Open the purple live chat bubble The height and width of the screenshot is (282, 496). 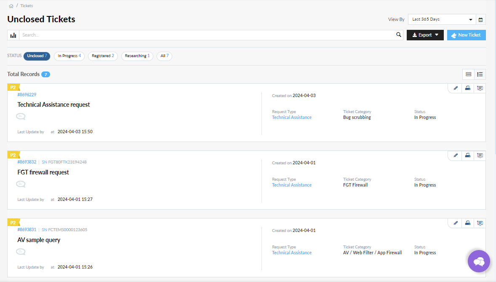click(479, 261)
